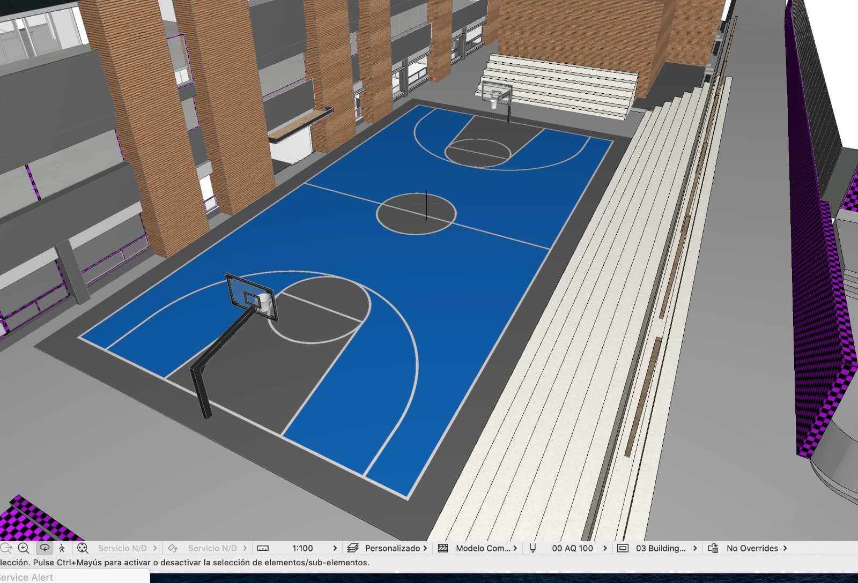Toggle the Orbit navigation mode
This screenshot has height=583, width=858.
point(45,548)
